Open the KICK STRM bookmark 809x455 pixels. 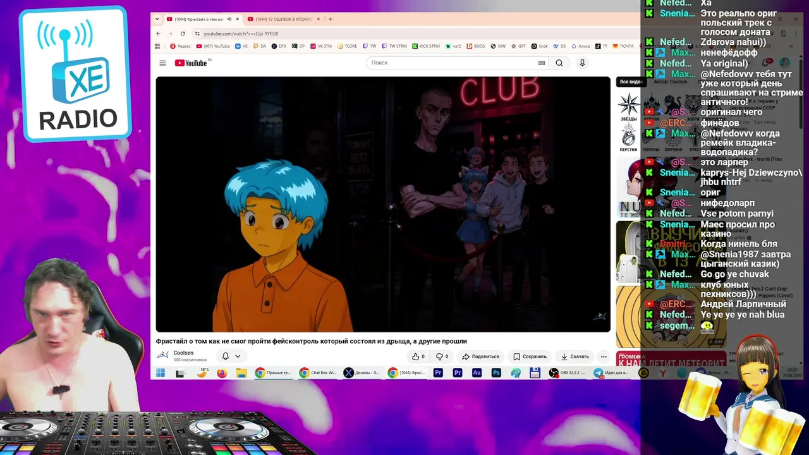[426, 46]
